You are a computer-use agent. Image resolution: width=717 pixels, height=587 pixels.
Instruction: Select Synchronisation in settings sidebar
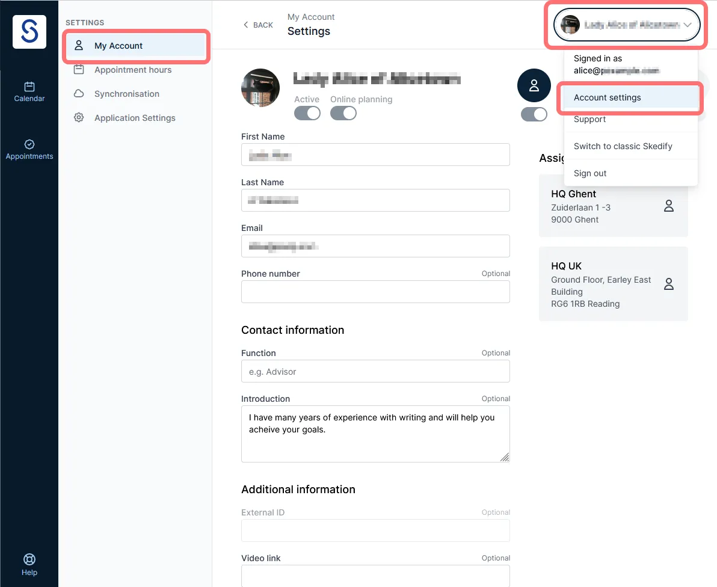(136, 94)
